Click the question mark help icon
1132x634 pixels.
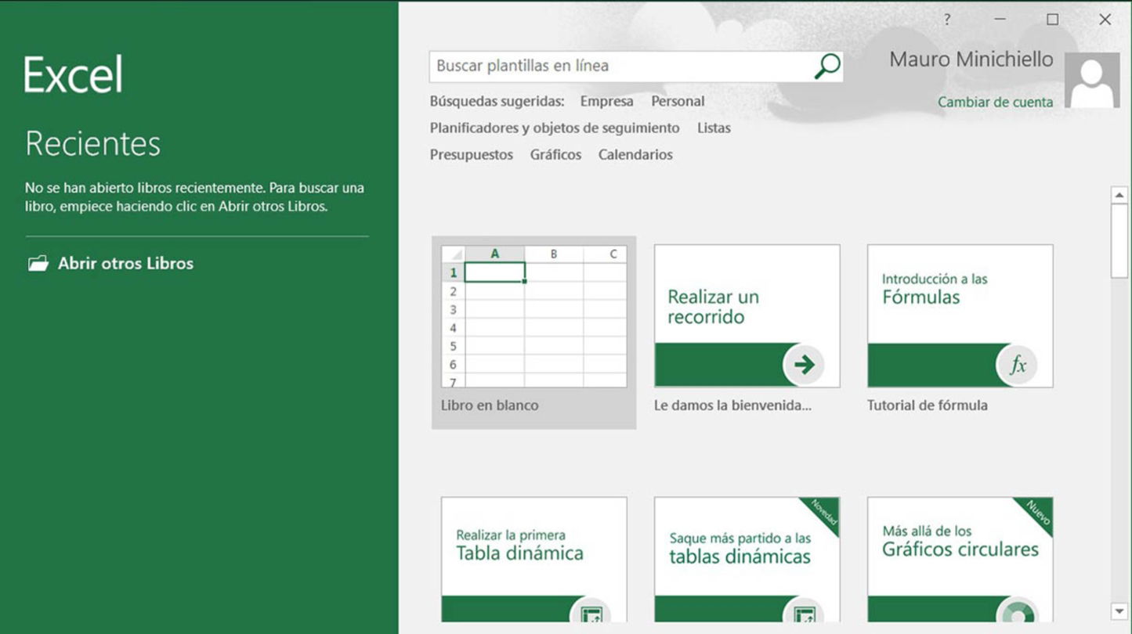tap(947, 20)
